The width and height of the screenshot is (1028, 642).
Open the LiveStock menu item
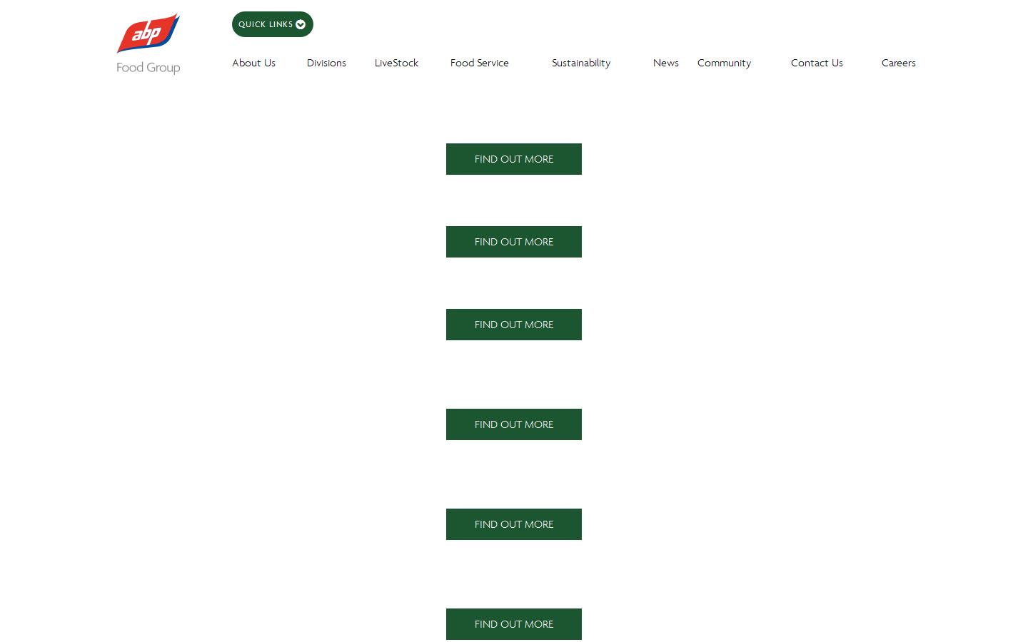pyautogui.click(x=396, y=63)
